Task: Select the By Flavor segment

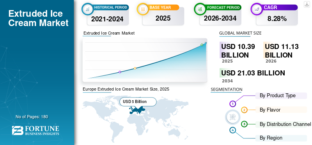Action: coord(281,110)
